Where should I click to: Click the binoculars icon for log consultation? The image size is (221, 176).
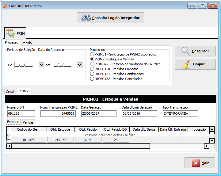(86, 18)
